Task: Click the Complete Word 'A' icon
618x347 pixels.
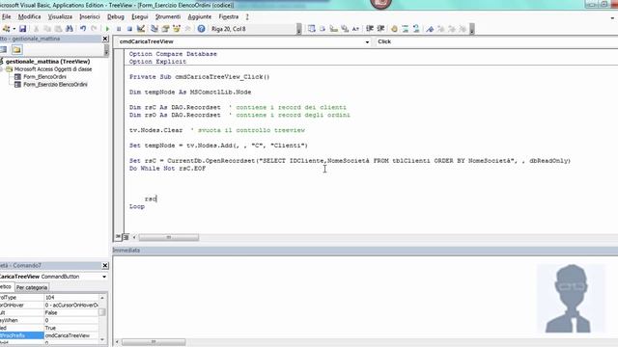Action: point(355,29)
